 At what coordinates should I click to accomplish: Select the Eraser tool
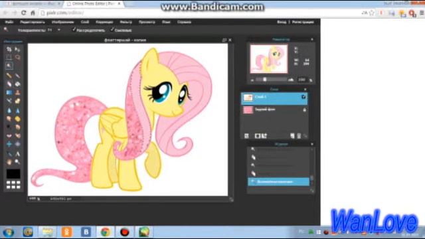pyautogui.click(x=9, y=84)
